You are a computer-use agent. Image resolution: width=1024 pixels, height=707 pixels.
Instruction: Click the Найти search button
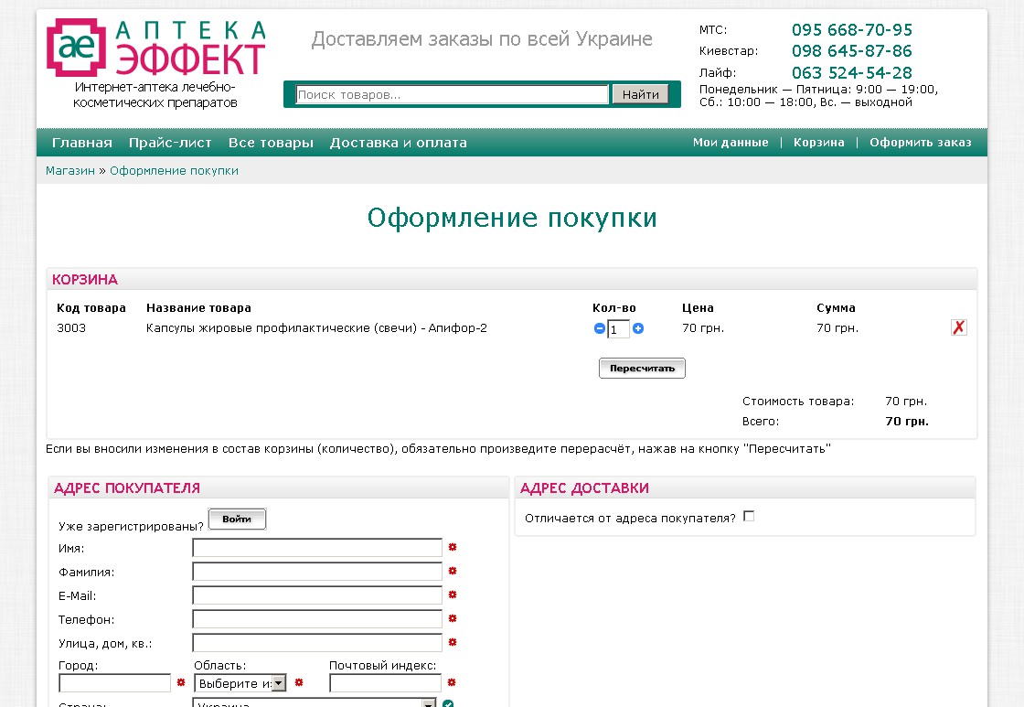(x=640, y=94)
